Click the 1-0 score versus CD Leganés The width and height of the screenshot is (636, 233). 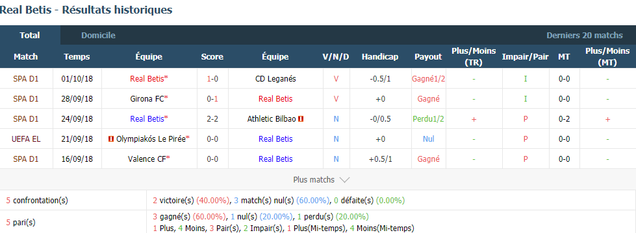tap(212, 79)
